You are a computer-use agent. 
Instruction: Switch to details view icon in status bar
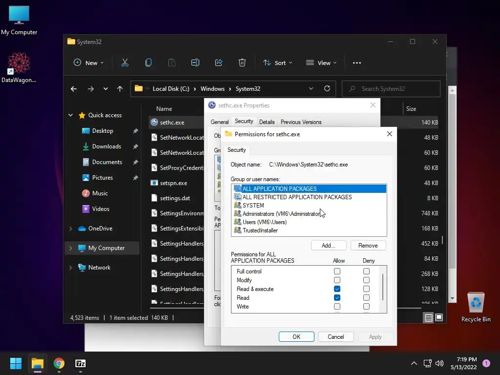pyautogui.click(x=429, y=317)
